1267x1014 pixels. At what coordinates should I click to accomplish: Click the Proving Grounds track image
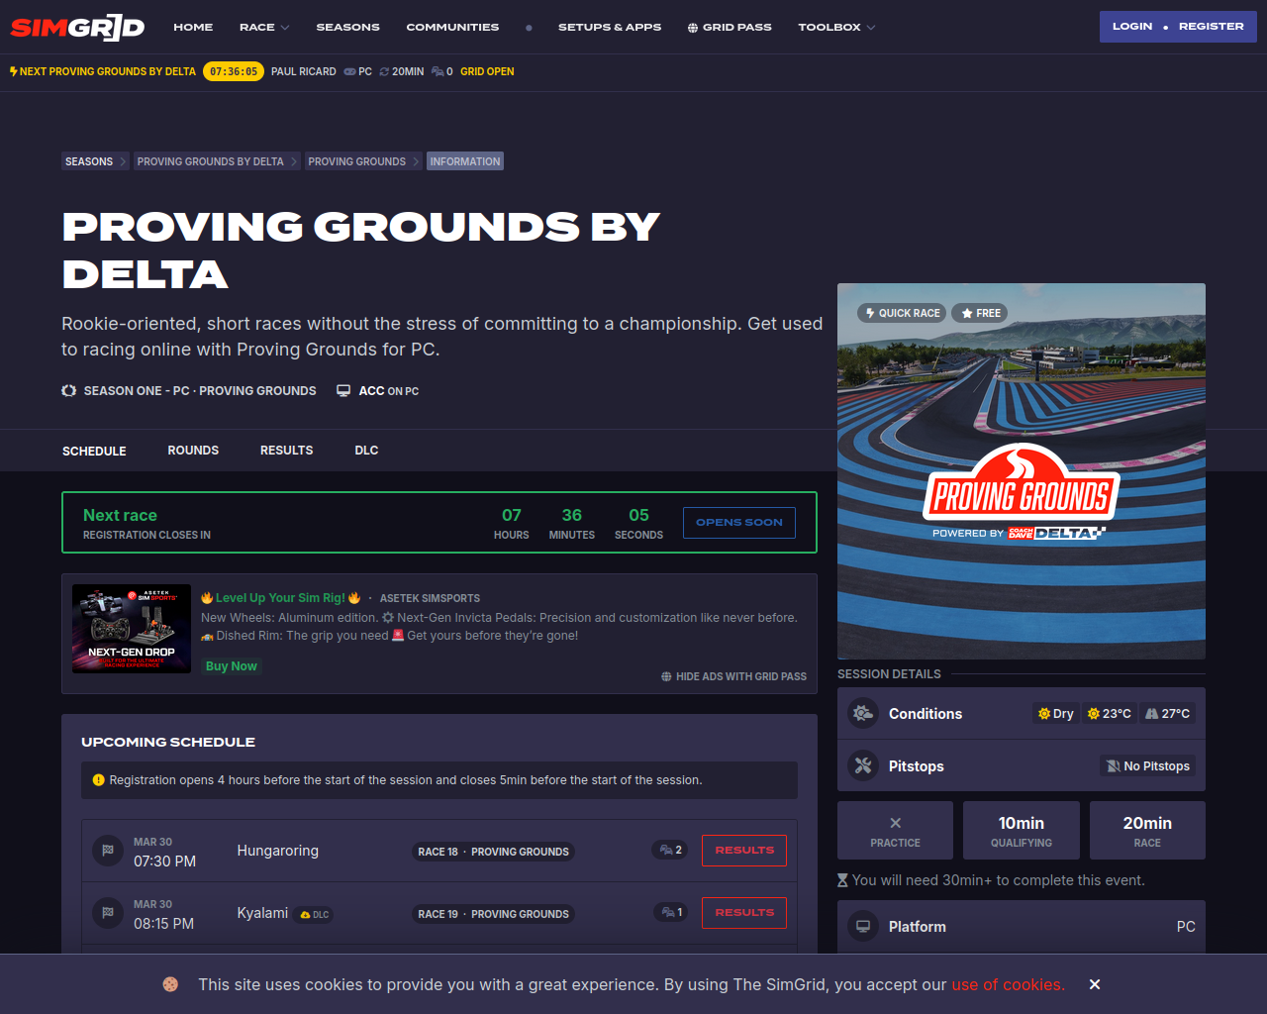[1022, 471]
